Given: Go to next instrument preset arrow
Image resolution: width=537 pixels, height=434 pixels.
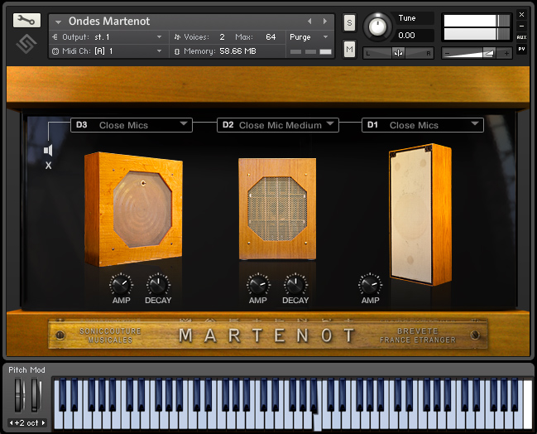Looking at the screenshot, I should [x=324, y=22].
